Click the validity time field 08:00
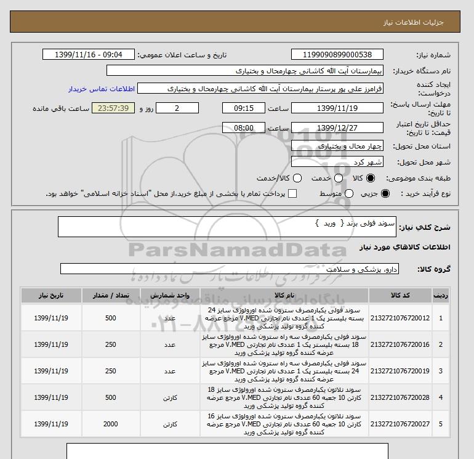 click(x=244, y=128)
